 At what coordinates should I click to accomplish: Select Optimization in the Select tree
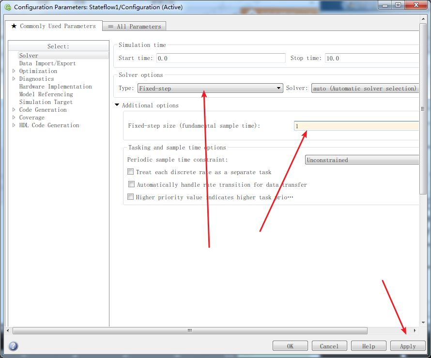click(x=38, y=71)
